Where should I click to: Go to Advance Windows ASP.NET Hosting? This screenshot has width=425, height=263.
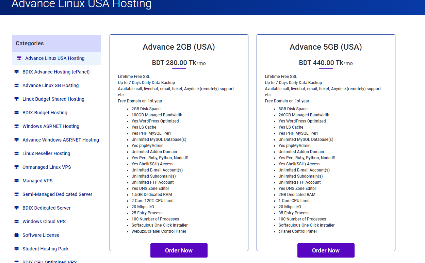pos(61,140)
